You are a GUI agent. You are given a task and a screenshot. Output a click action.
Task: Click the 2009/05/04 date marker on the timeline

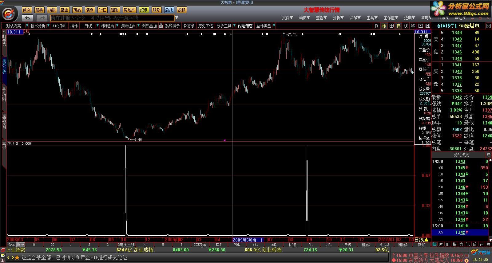pyautogui.click(x=248, y=240)
